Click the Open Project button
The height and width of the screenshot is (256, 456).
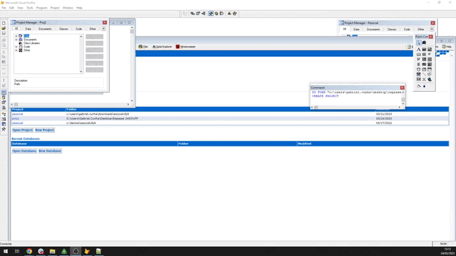22,130
